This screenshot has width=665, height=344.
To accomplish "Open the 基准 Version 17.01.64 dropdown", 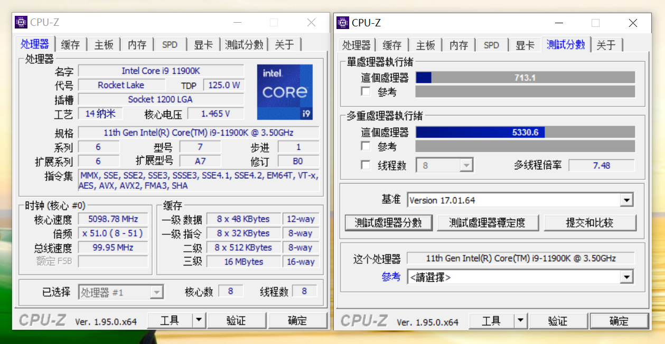I will 627,199.
